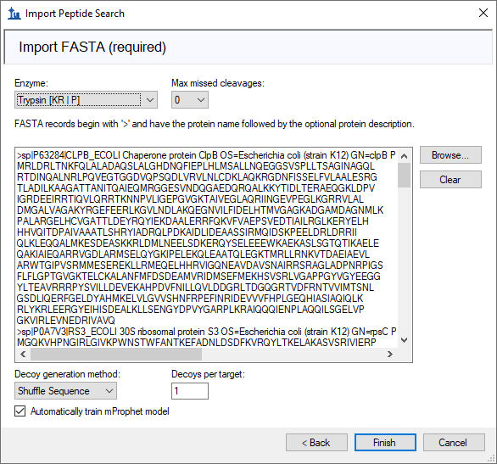Toggle Automatically train mProphet model checkbox
Screen dimensions: 497x464
click(20, 411)
